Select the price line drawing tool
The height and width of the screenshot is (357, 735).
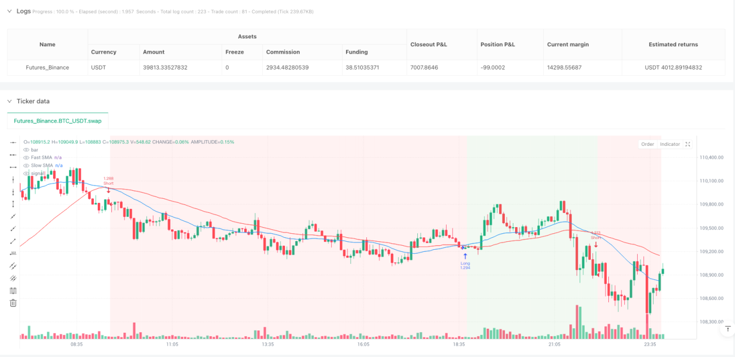(13, 253)
